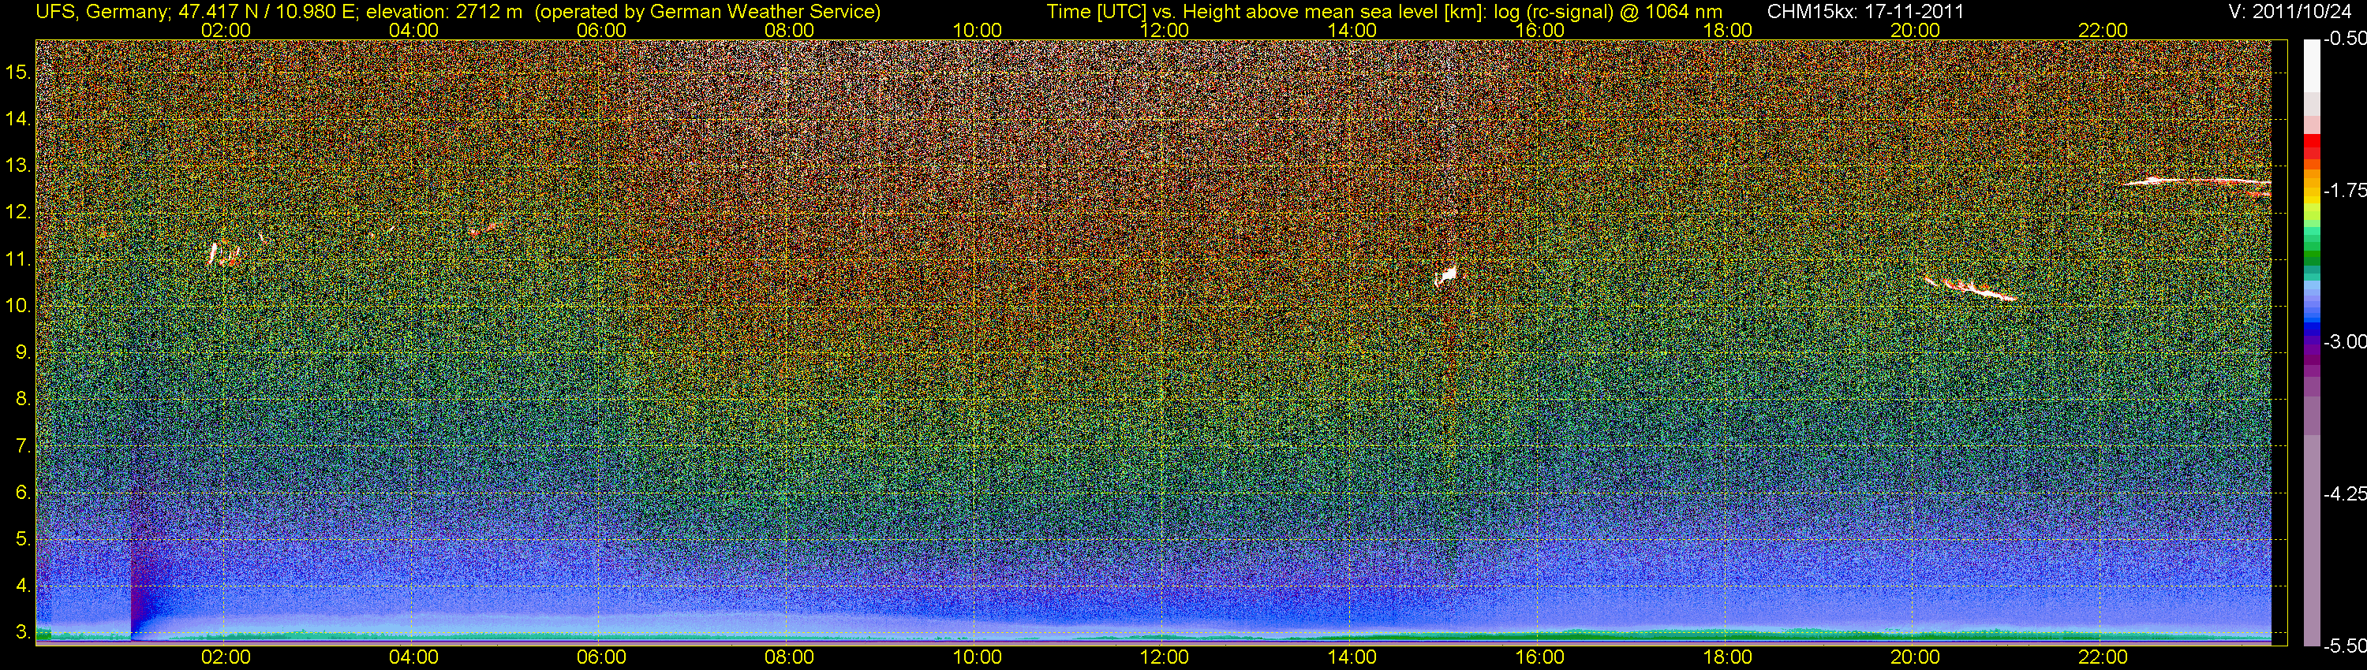The width and height of the screenshot is (2367, 670).
Task: Click the 10:00 label on the top time axis
Action: [x=977, y=30]
